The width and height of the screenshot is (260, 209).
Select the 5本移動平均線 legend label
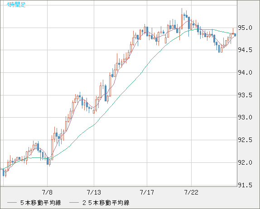pyautogui.click(x=41, y=203)
